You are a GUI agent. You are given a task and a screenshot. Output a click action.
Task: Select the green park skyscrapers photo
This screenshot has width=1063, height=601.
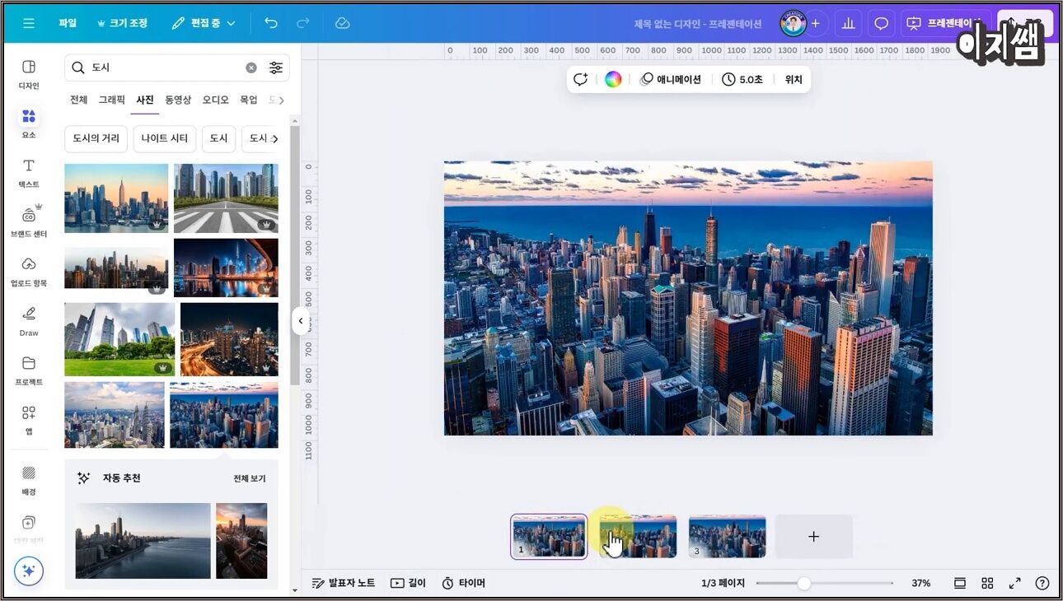point(119,338)
